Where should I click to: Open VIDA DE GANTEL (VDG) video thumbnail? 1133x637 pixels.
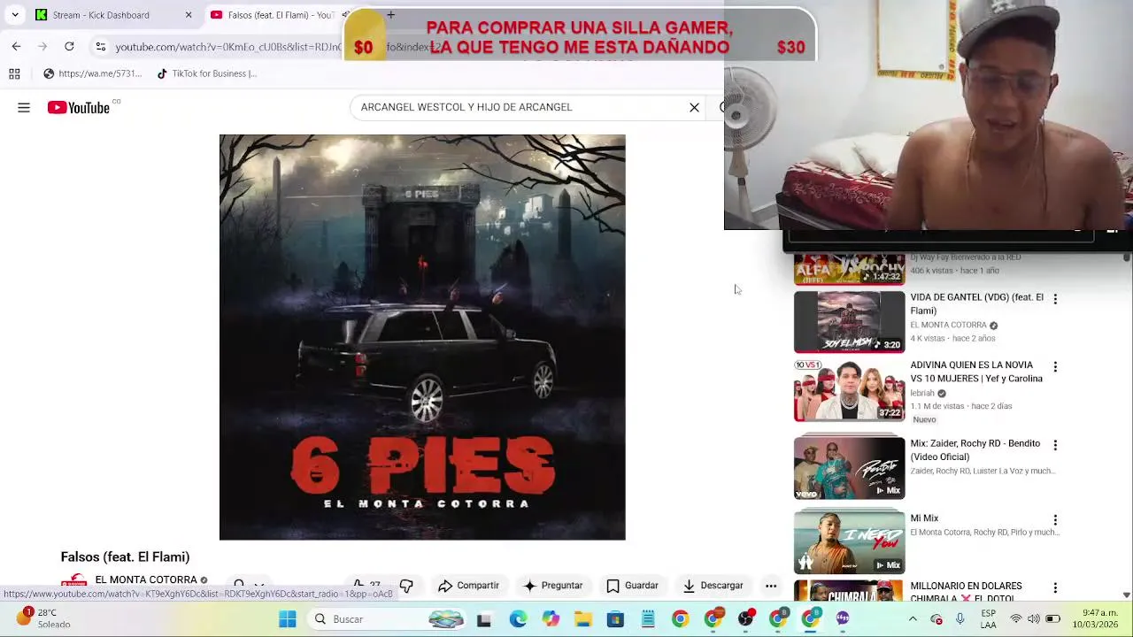click(849, 322)
